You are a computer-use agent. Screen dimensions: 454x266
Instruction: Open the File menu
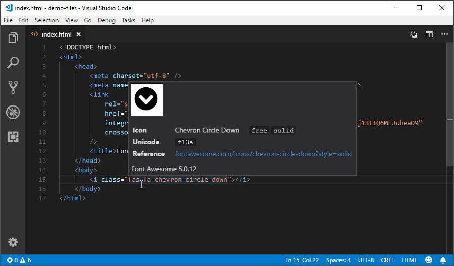pyautogui.click(x=8, y=20)
